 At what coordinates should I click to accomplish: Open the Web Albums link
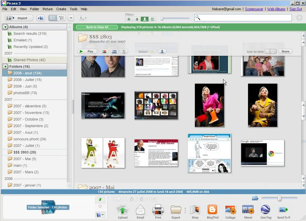coord(276,9)
